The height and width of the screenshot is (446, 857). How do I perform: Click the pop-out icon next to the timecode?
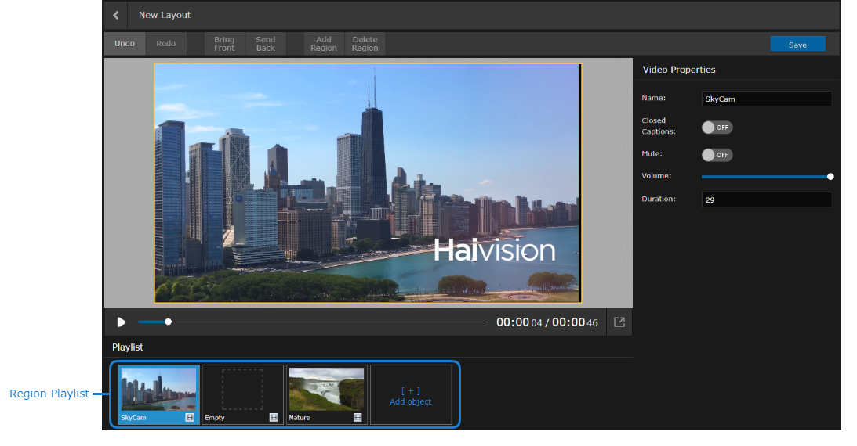(x=619, y=322)
